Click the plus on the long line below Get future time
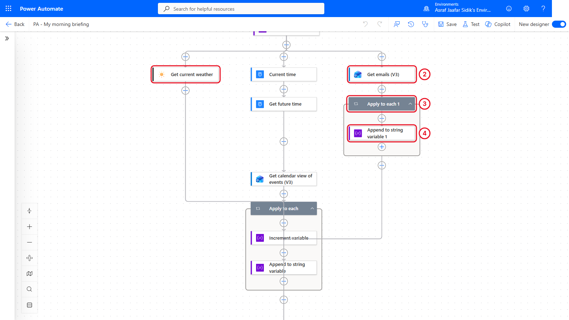This screenshot has width=569, height=320. 284,142
